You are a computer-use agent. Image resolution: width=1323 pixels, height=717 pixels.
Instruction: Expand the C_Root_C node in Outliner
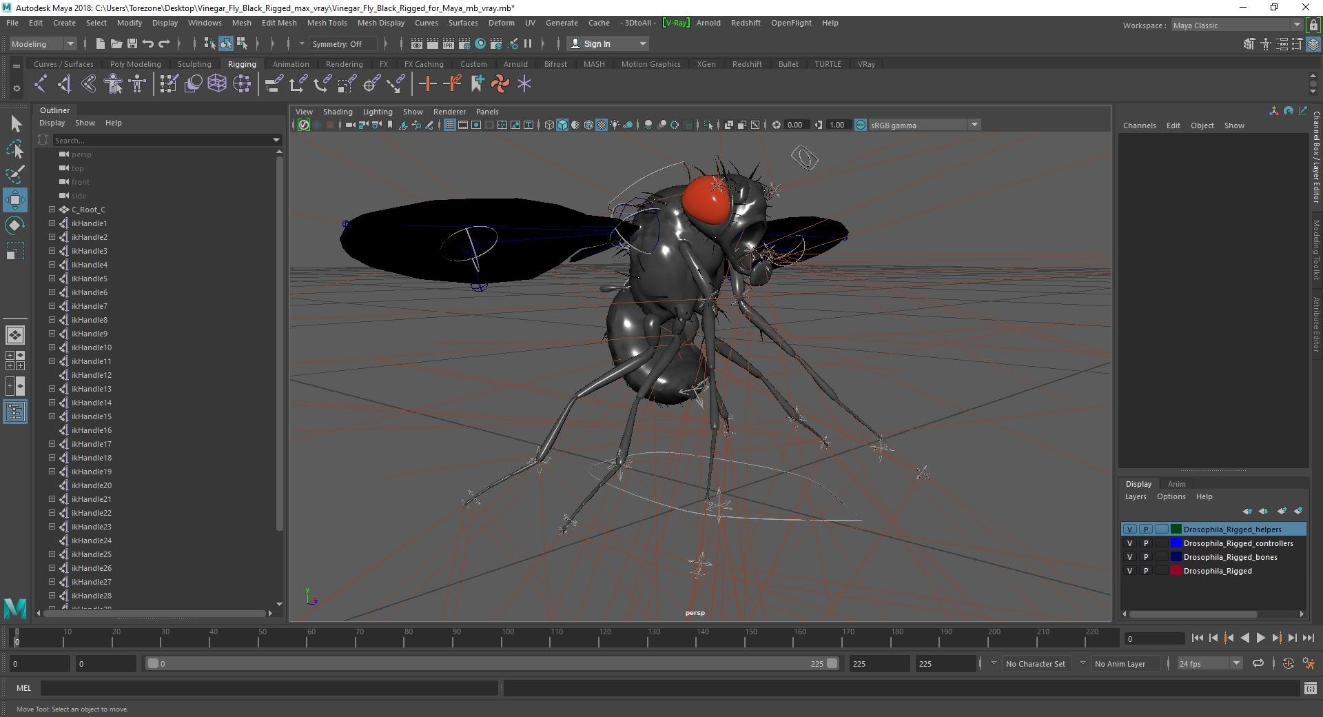click(52, 210)
